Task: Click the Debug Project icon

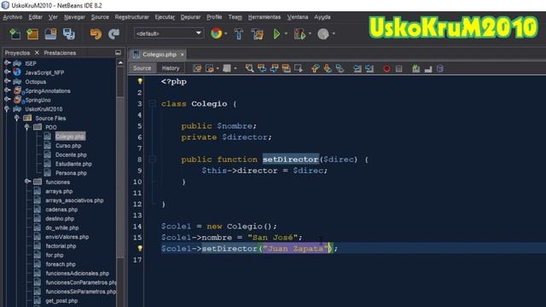Action: pos(299,34)
